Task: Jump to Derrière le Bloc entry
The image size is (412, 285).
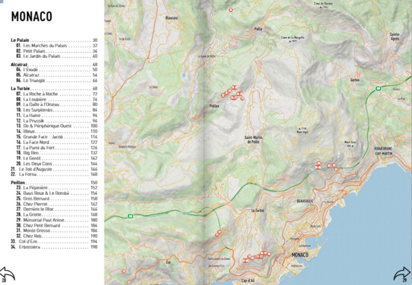Action: pyautogui.click(x=57, y=209)
